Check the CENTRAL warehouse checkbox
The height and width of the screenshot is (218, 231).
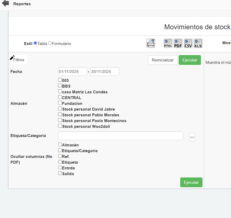point(60,97)
